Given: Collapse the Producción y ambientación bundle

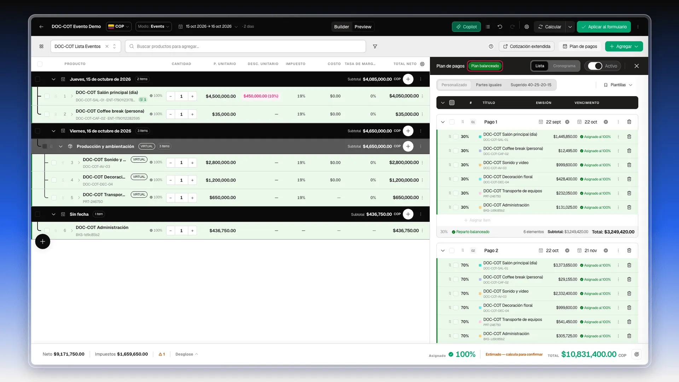Looking at the screenshot, I should (60, 146).
